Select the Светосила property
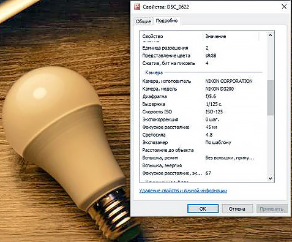292x242 pixels. [x=154, y=135]
